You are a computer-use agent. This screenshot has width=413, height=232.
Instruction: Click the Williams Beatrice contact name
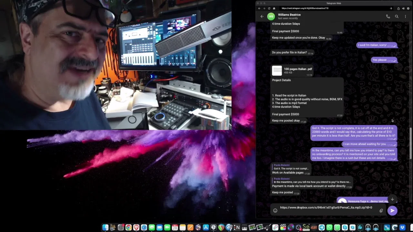289,15
